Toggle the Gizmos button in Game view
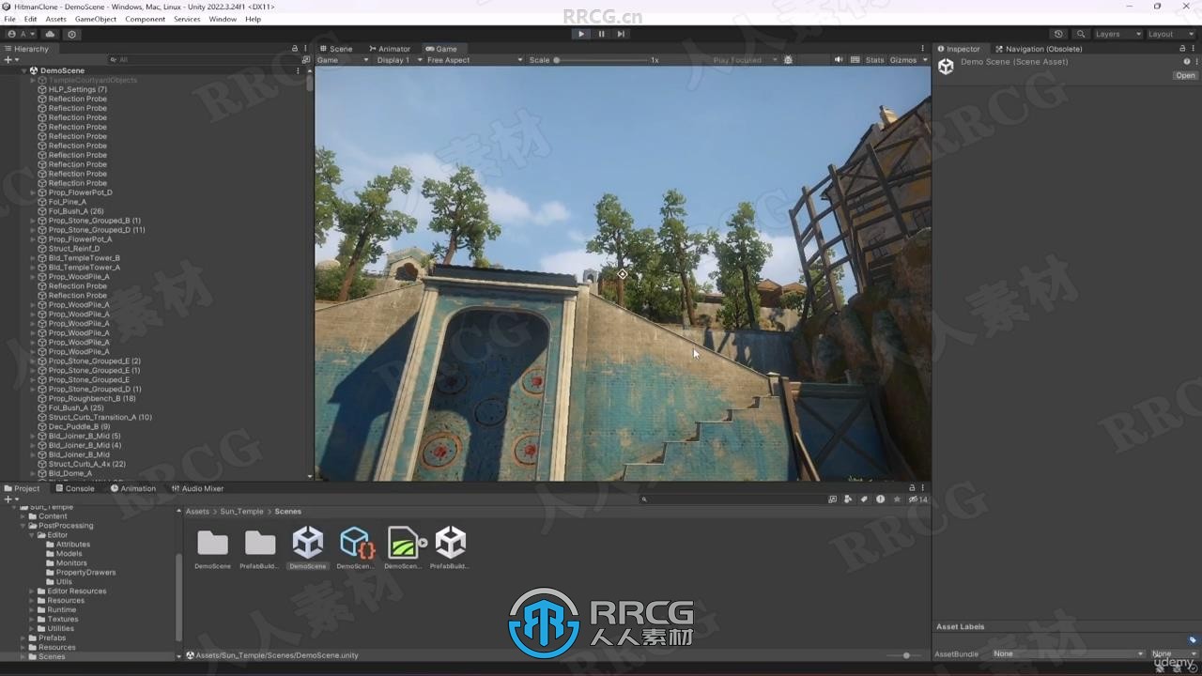This screenshot has height=676, width=1202. [x=902, y=60]
